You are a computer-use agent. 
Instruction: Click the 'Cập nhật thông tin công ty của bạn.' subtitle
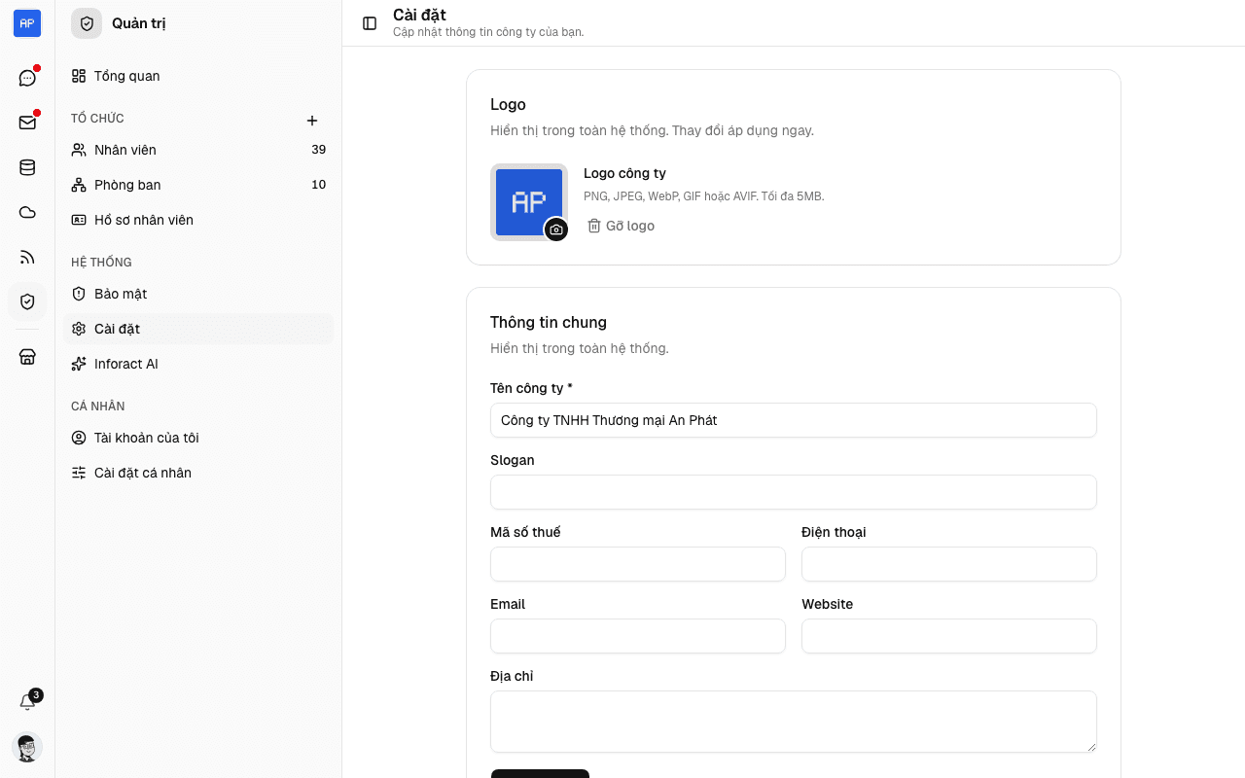(488, 32)
